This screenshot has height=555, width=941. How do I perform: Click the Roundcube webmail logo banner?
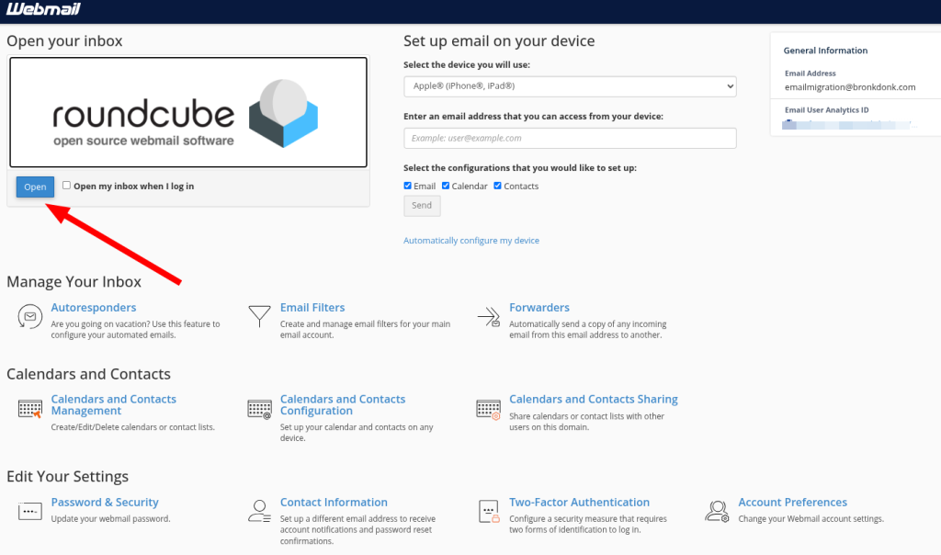[188, 112]
